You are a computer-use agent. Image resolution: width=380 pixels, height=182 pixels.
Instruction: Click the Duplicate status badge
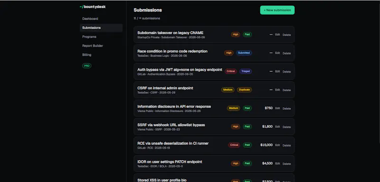pos(244,90)
